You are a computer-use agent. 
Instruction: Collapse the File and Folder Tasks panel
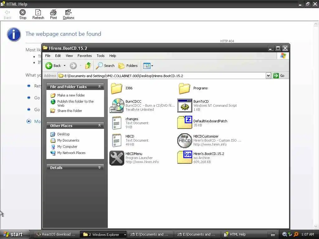99,87
